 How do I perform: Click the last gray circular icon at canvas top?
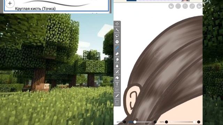tap(199, 6)
